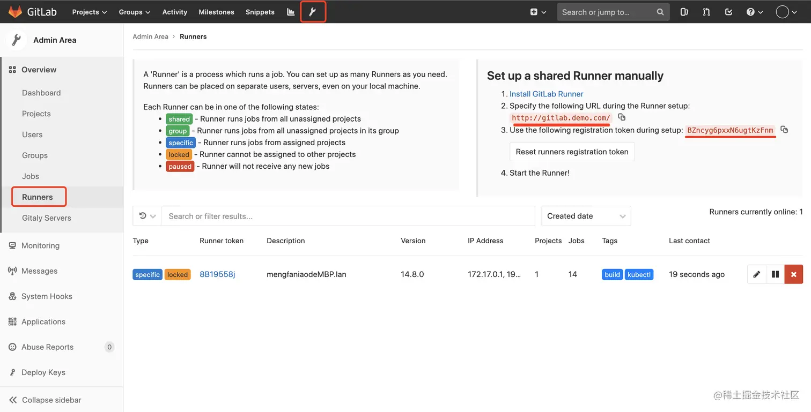Open the Issues icon in top bar
This screenshot has width=811, height=412.
684,12
